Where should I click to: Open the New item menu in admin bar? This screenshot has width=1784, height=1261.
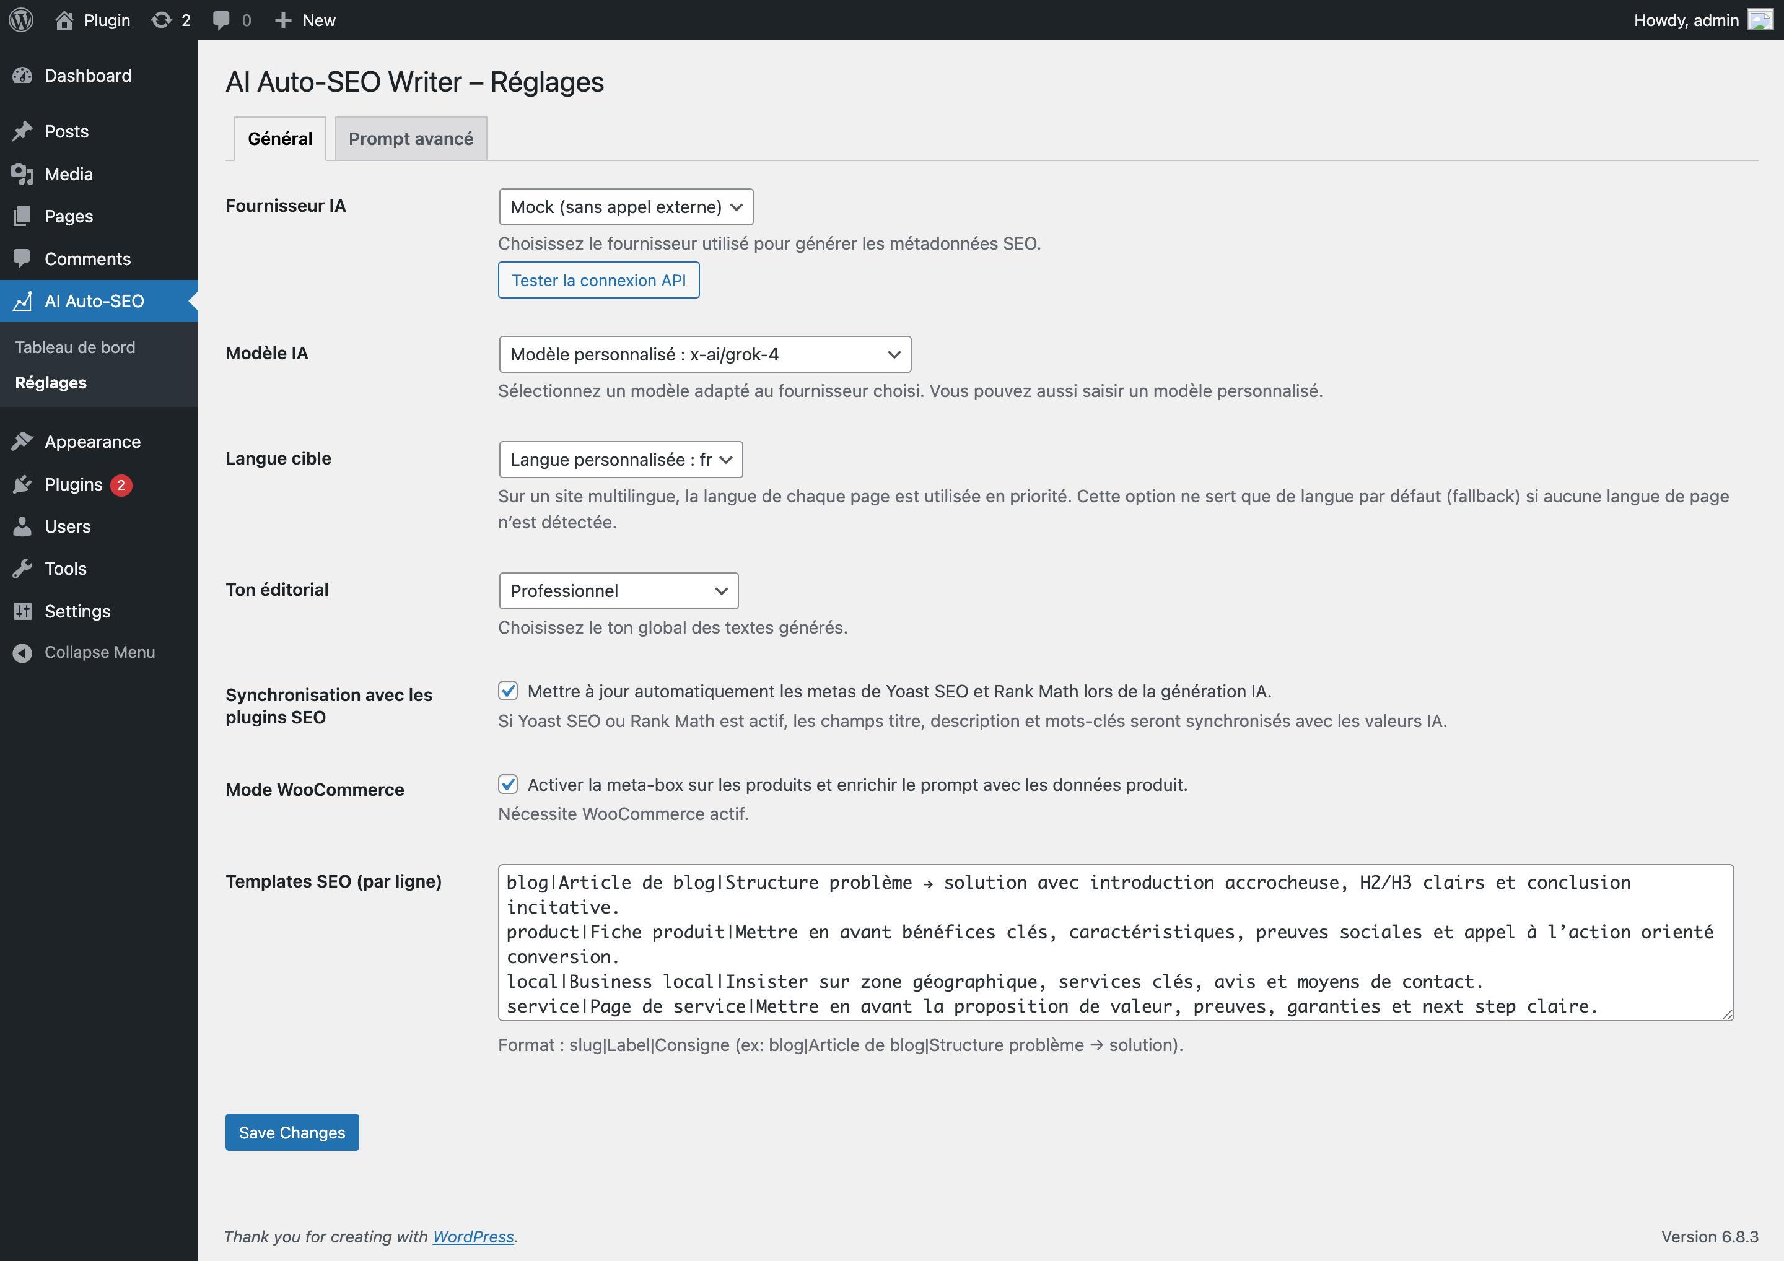click(x=305, y=19)
